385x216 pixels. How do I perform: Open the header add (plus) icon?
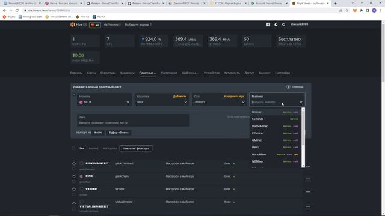(x=268, y=25)
